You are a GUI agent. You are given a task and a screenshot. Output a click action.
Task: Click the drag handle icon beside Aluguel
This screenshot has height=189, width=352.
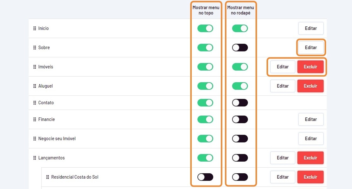coord(35,86)
